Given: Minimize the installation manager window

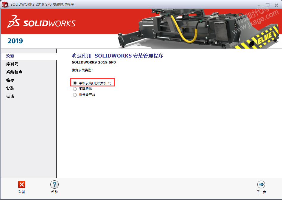Looking at the screenshot, I should coord(258,5).
